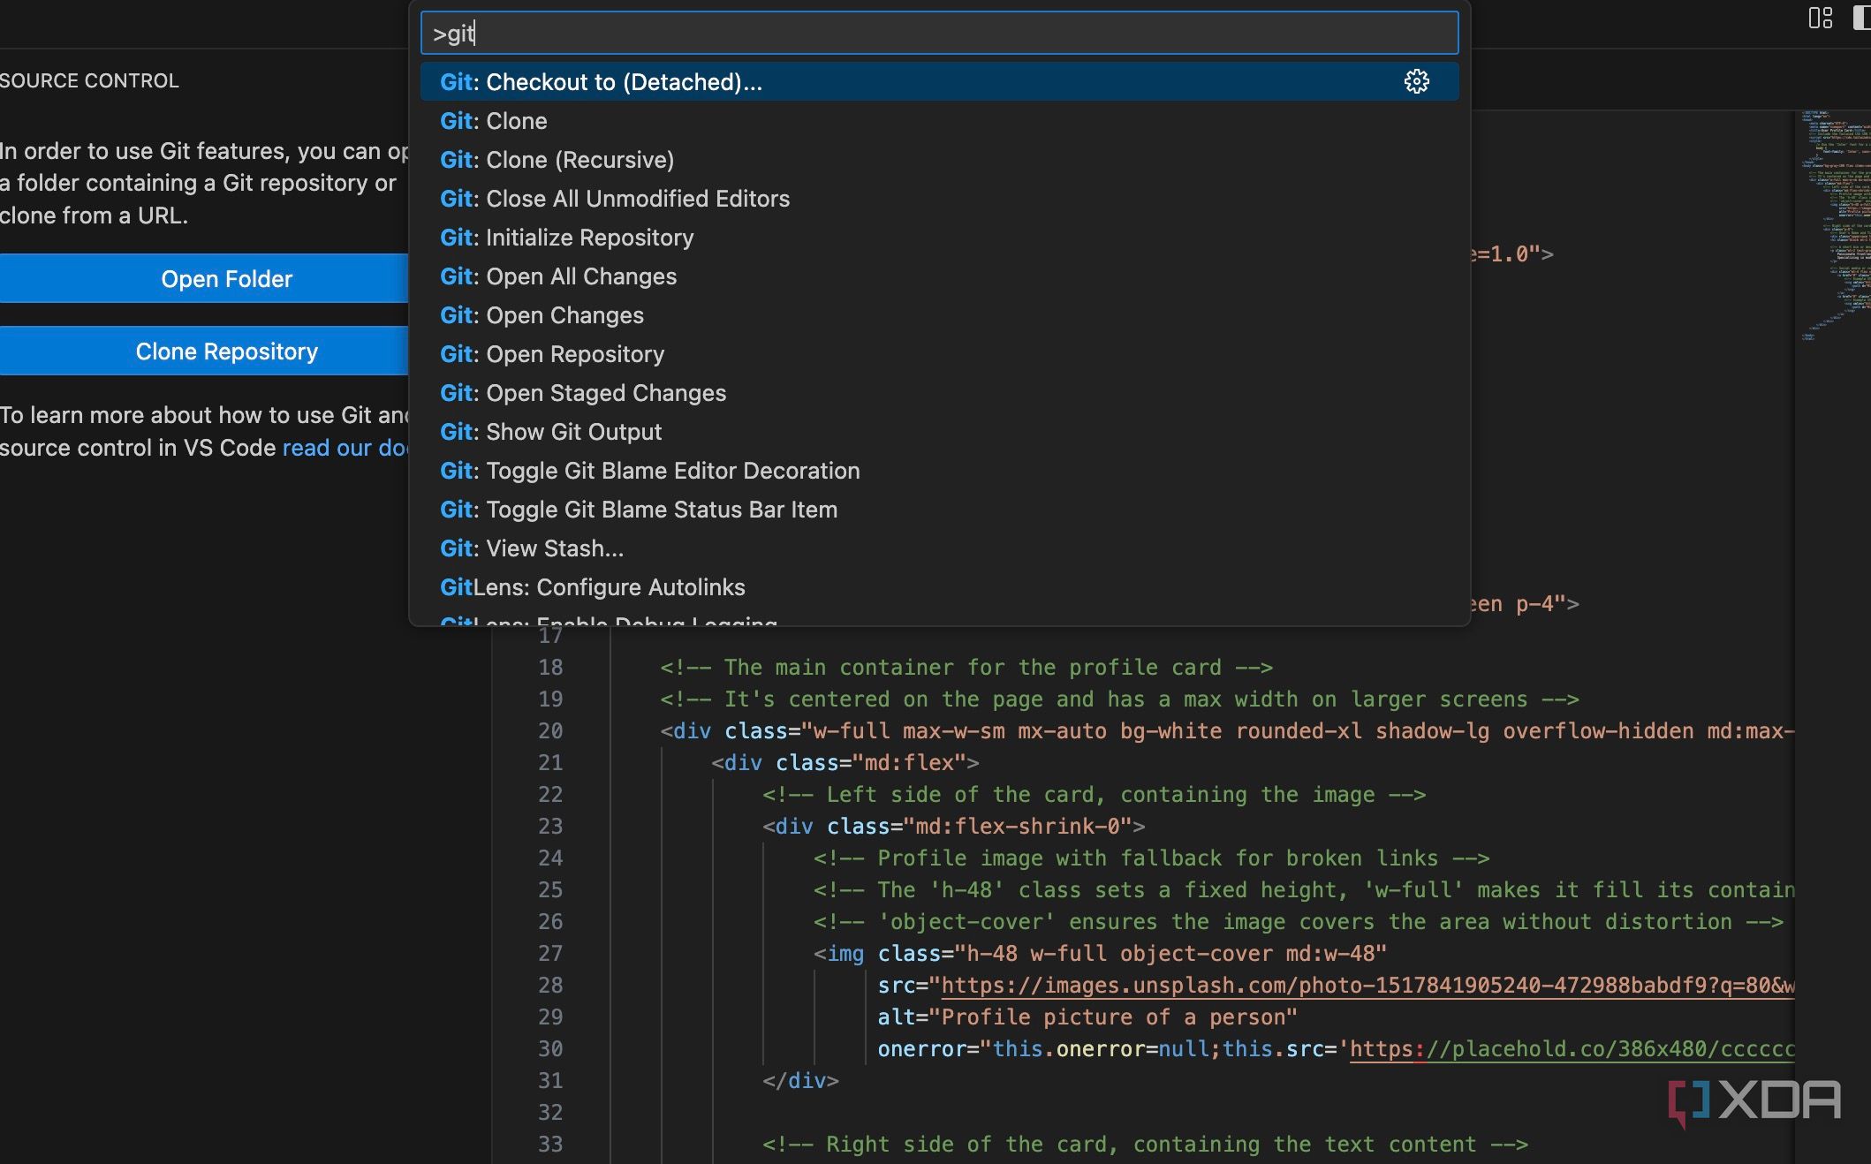Click the unsplash image URL on line 28
The height and width of the screenshot is (1164, 1871).
(1367, 986)
